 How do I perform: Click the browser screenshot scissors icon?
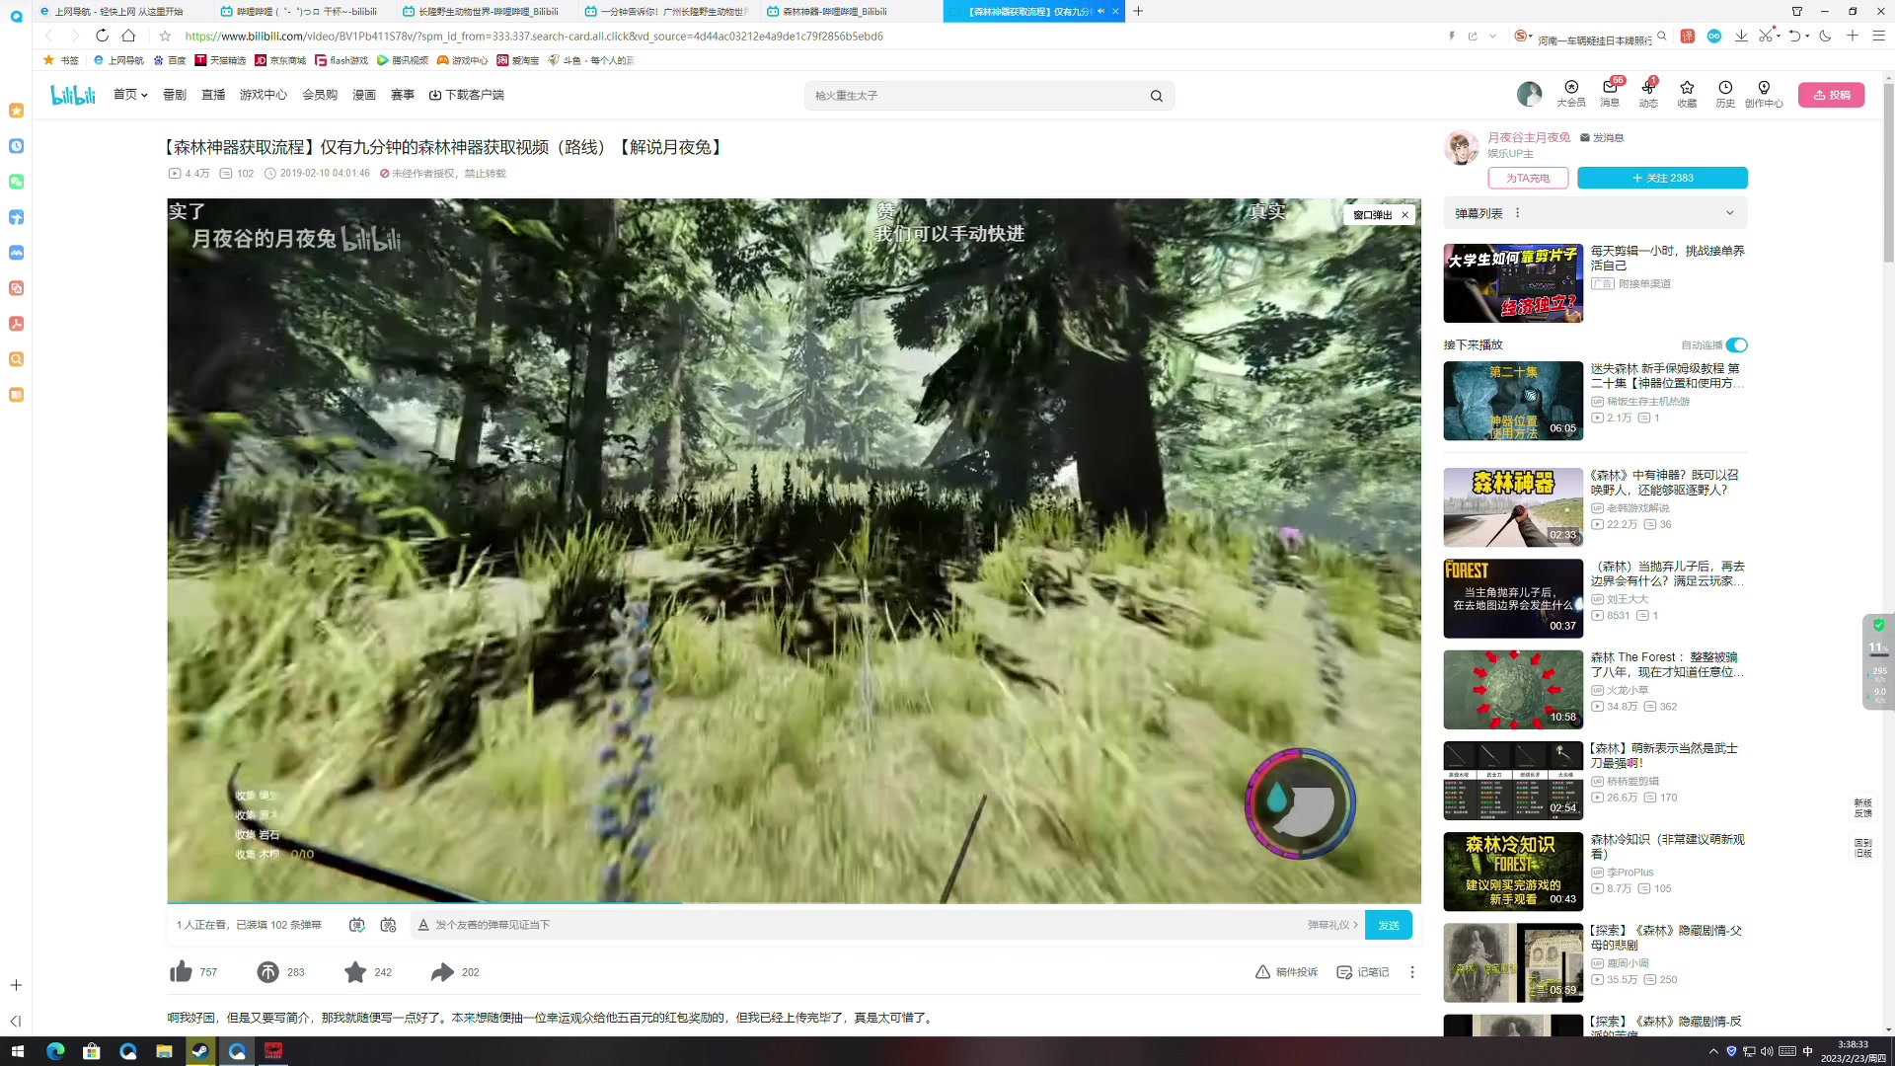[x=1766, y=36]
